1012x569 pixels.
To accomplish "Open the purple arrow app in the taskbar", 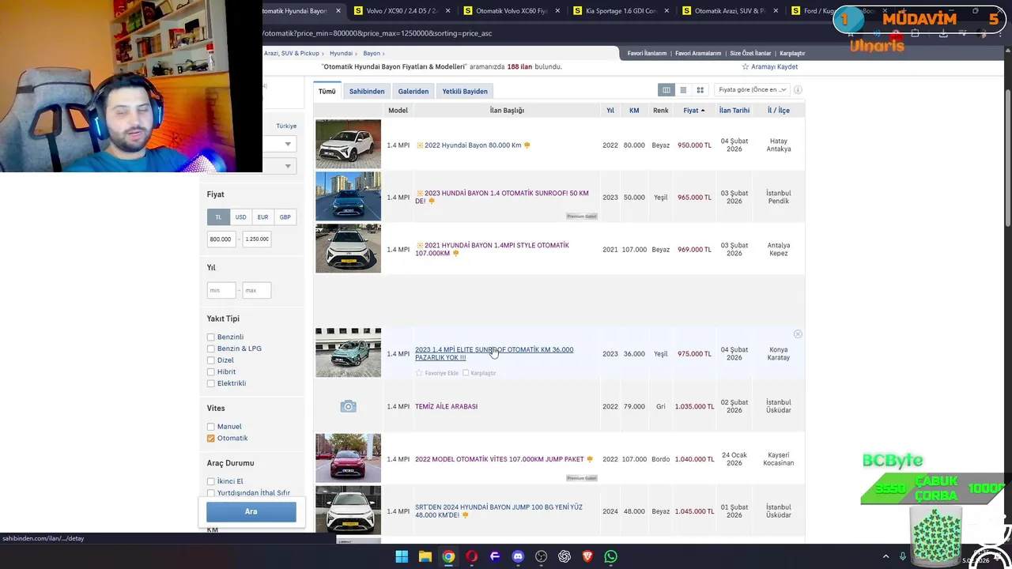I will point(495,556).
